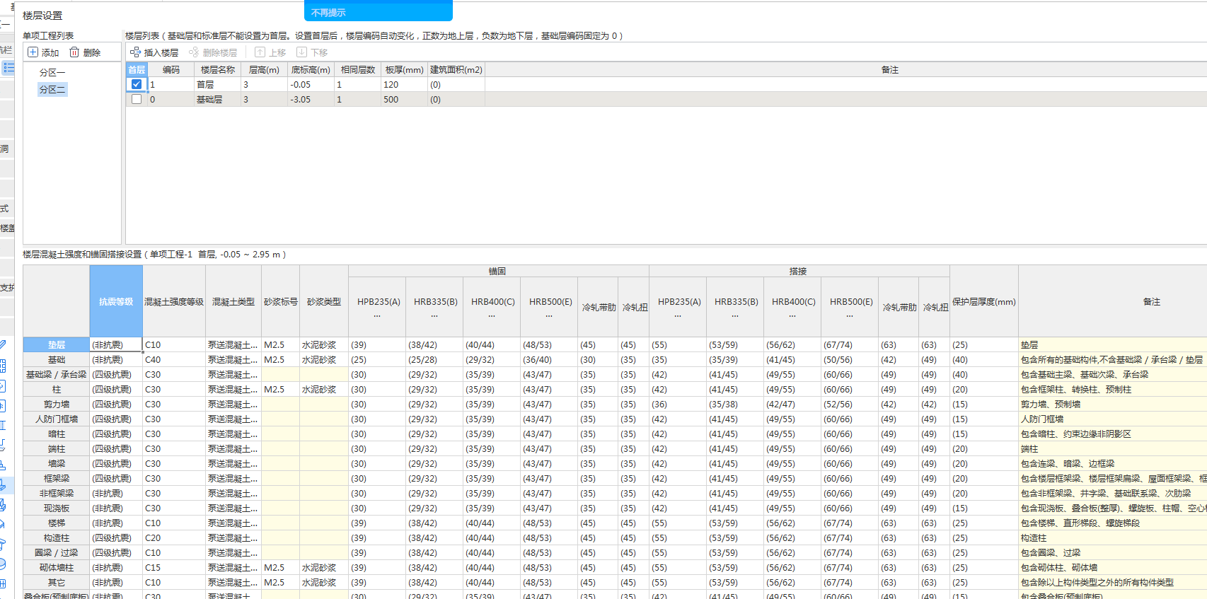Select the 基础 row header

[x=57, y=360]
